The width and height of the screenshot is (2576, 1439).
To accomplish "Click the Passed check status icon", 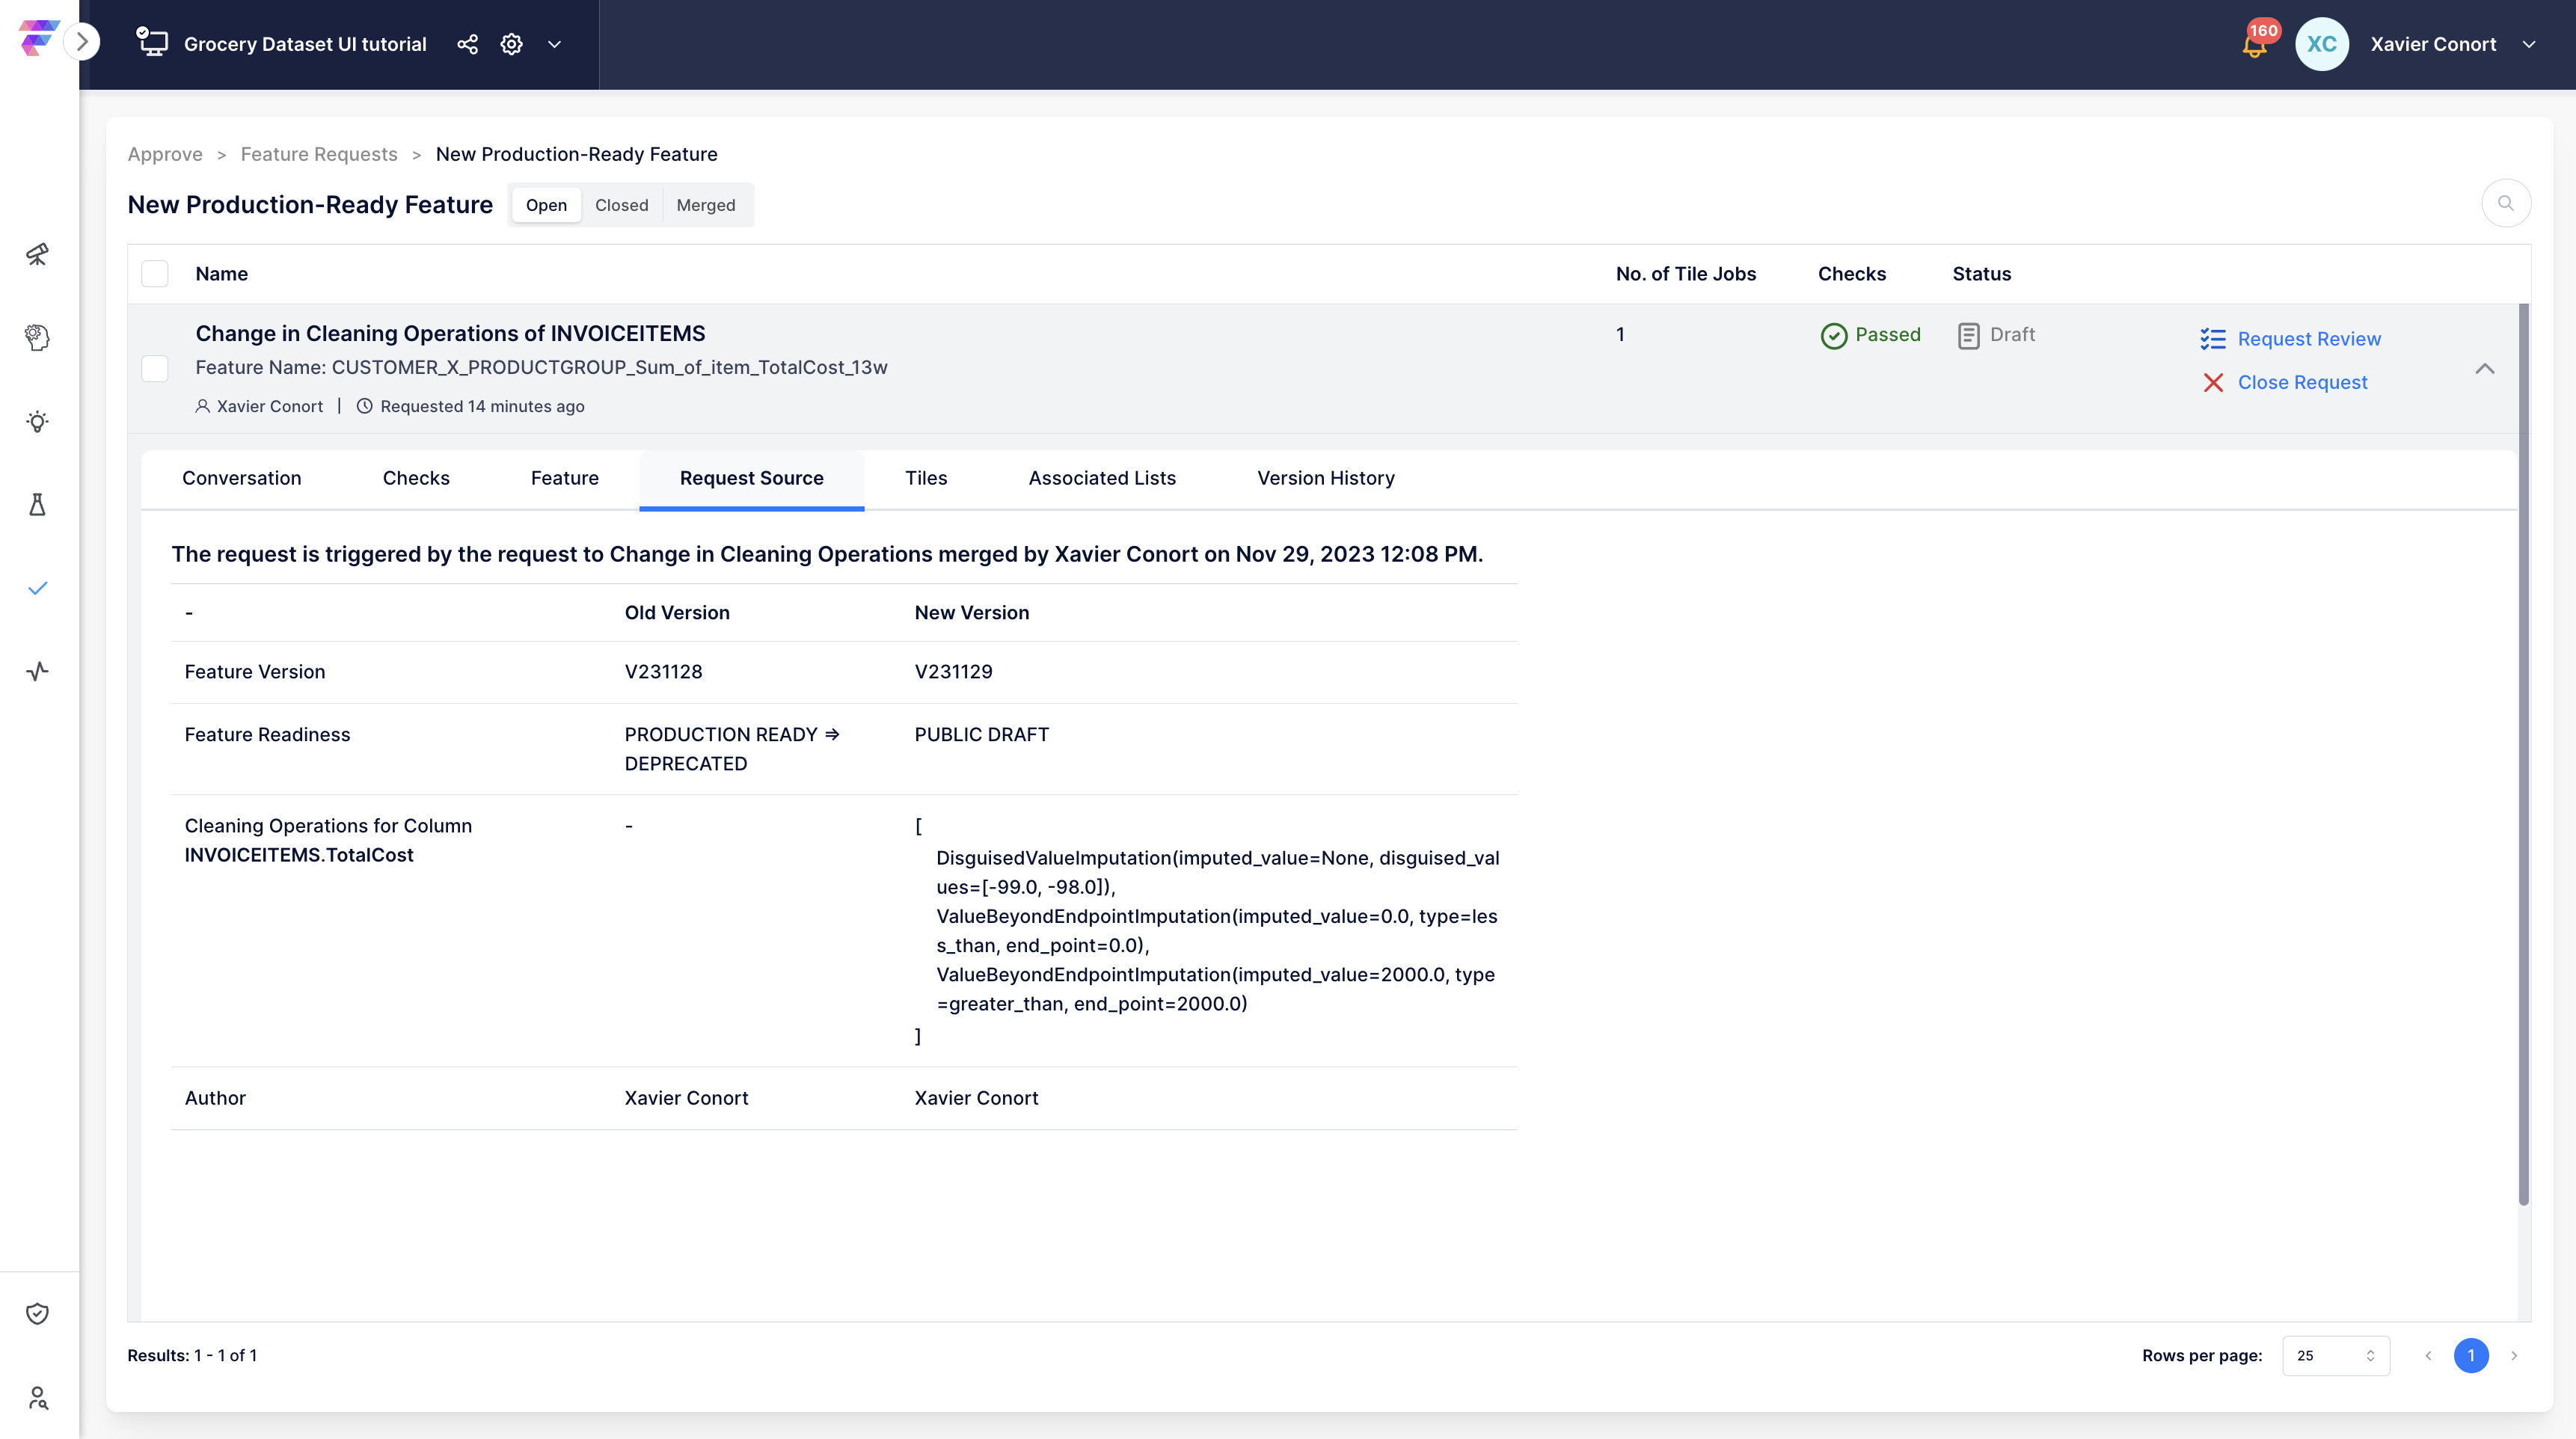I will click(x=1833, y=336).
